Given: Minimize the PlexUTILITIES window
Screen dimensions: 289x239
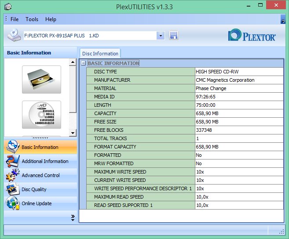Looking at the screenshot, I should tap(249, 6).
